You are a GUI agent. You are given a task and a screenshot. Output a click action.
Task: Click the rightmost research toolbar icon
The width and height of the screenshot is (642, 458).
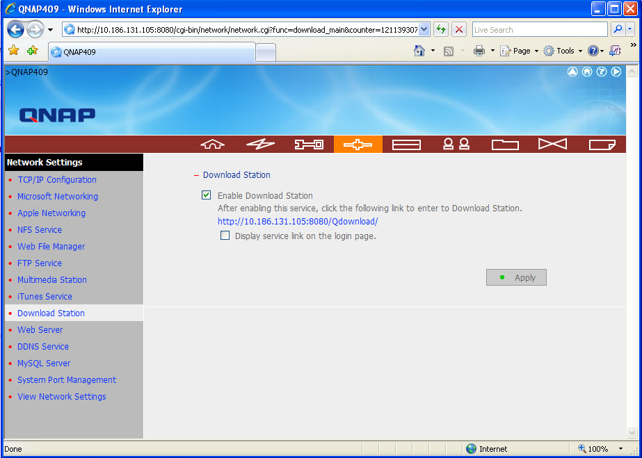pos(615,50)
